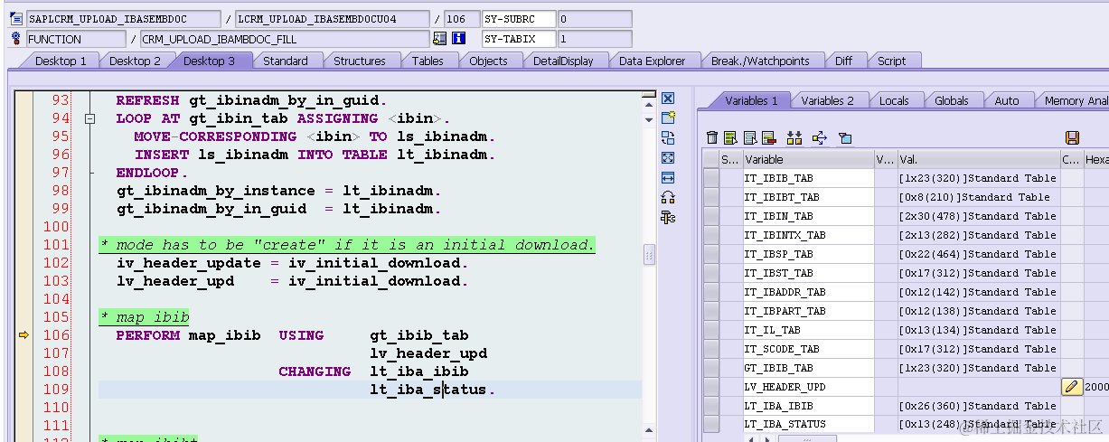Click the full-screen tool icon
The image size is (1109, 442).
668,157
